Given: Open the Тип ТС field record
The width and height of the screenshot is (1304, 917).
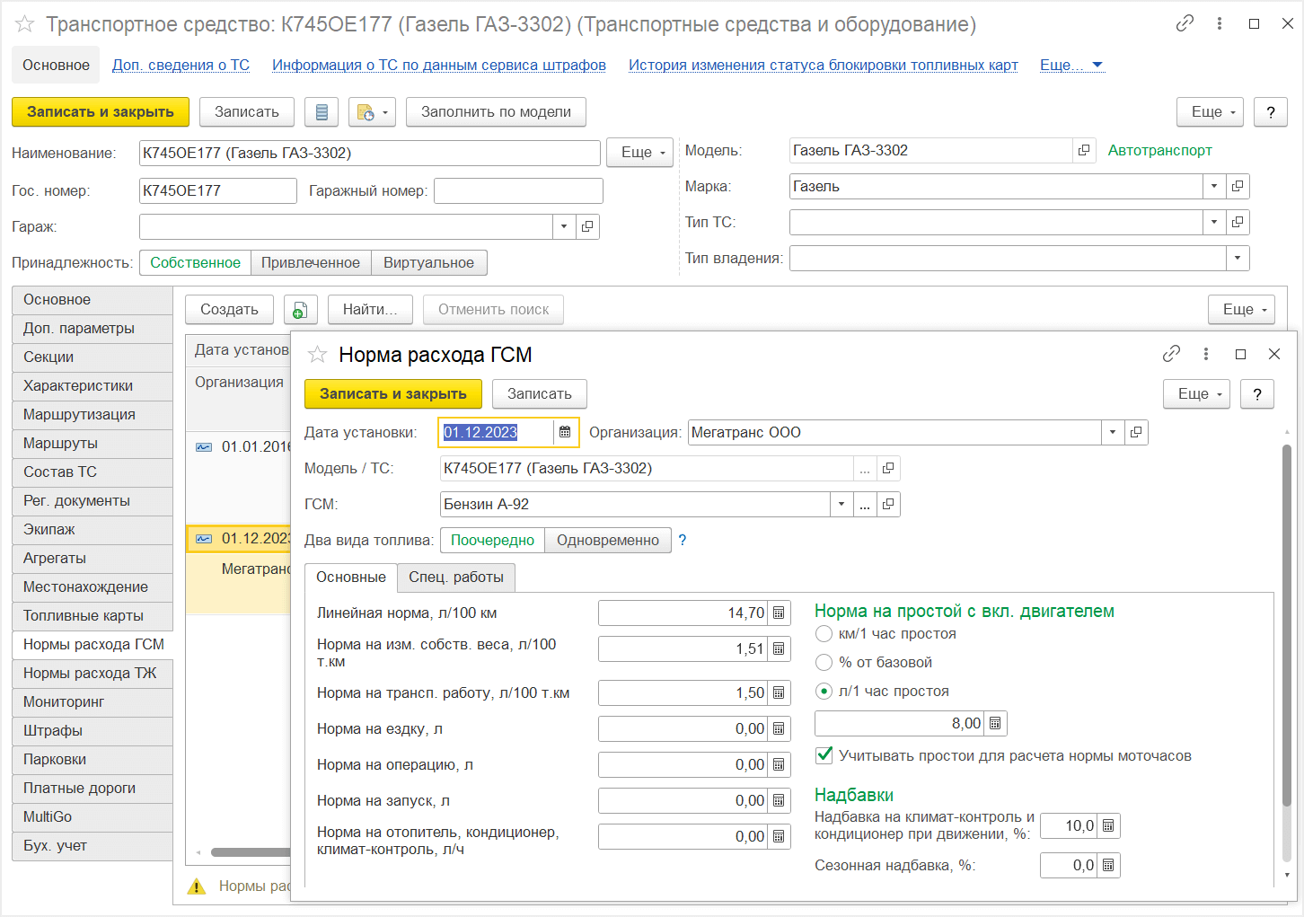Looking at the screenshot, I should point(1238,222).
